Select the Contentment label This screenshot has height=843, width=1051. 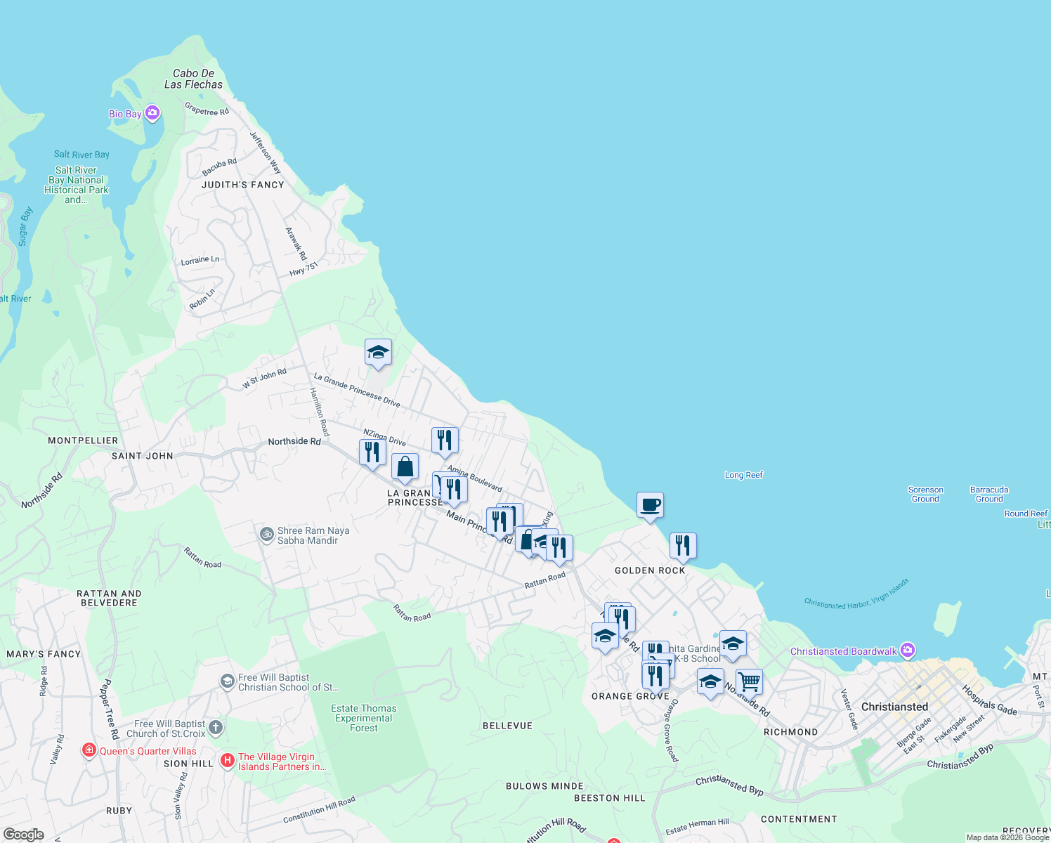tap(799, 819)
